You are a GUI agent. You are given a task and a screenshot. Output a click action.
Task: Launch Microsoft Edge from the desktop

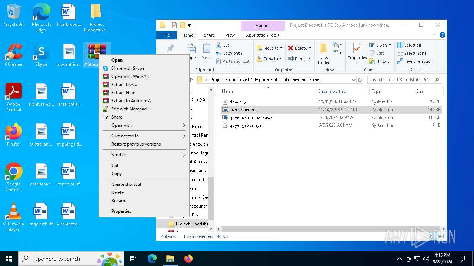(41, 18)
